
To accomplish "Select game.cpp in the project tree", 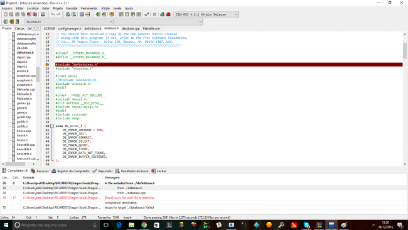I will (23, 103).
